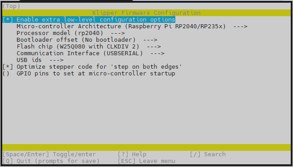Expand the Bootloader offset arrow
The height and width of the screenshot is (167, 293).
150,40
